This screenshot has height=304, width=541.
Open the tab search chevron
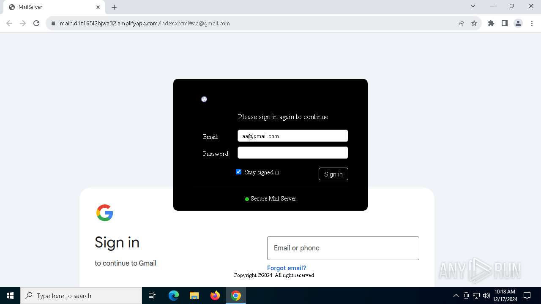[x=473, y=6]
